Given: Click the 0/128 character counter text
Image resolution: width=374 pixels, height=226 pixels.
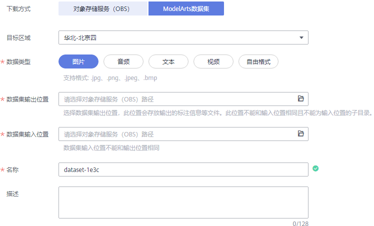Looking at the screenshot, I should coord(300,223).
